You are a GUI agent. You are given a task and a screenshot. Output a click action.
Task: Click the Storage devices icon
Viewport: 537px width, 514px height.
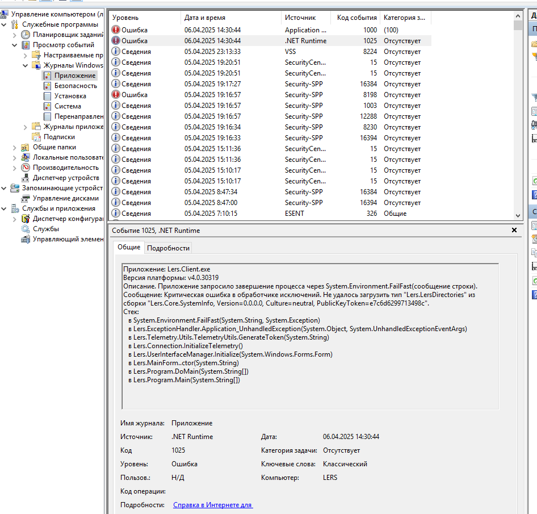coord(15,188)
